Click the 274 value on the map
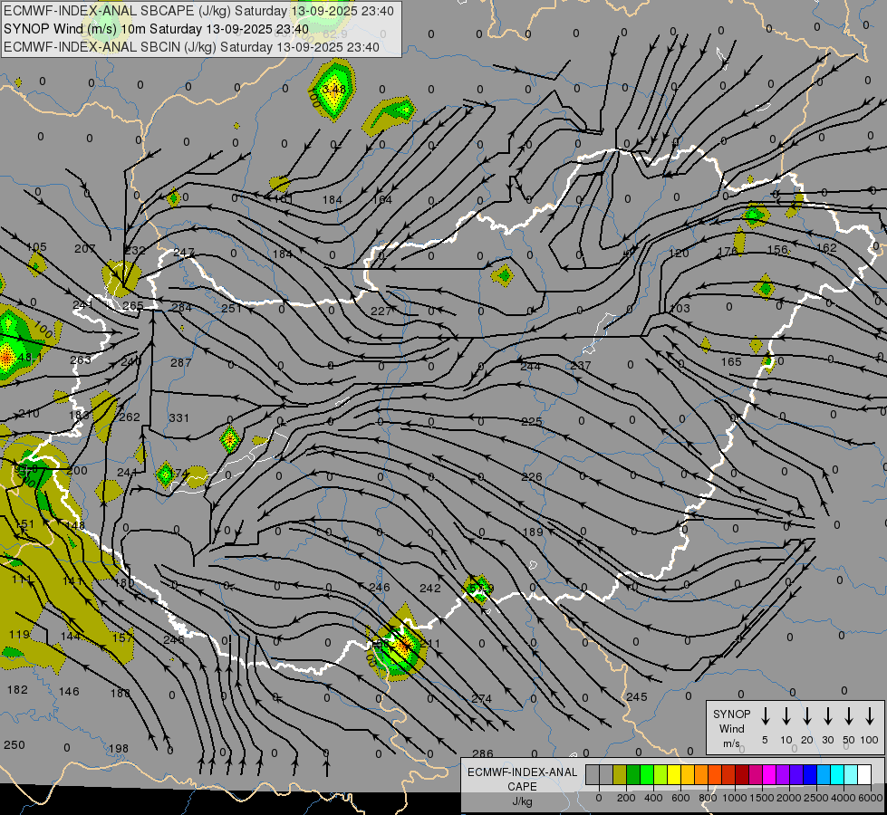Image resolution: width=887 pixels, height=815 pixels. click(481, 698)
